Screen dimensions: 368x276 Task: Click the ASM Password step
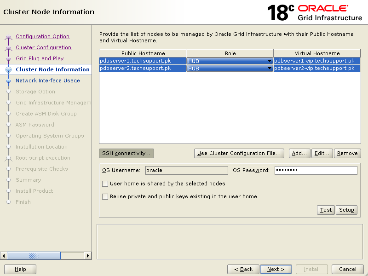pyautogui.click(x=35, y=125)
